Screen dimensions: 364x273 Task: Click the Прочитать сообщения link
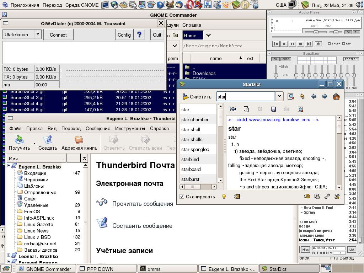[143, 204]
